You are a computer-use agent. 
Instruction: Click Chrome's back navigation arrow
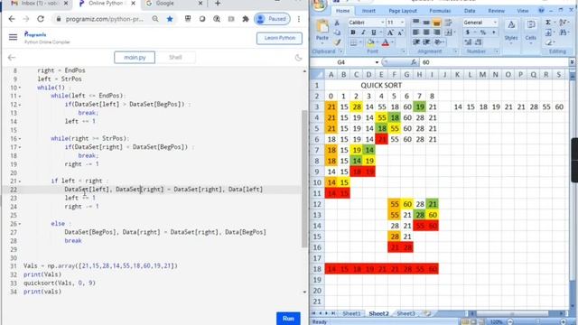(x=12, y=19)
